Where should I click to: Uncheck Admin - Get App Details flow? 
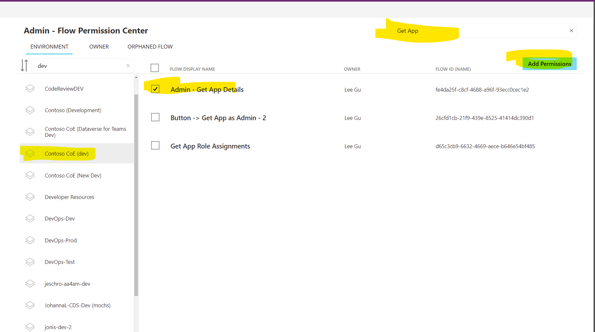point(155,89)
